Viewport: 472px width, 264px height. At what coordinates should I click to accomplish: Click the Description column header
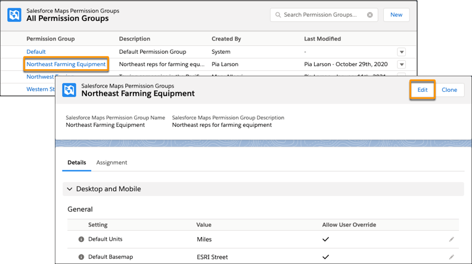click(x=135, y=39)
